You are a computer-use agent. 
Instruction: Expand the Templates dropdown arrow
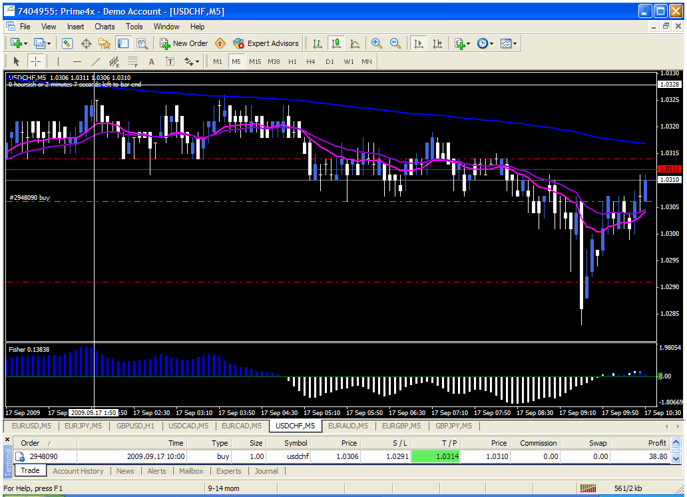pos(515,43)
